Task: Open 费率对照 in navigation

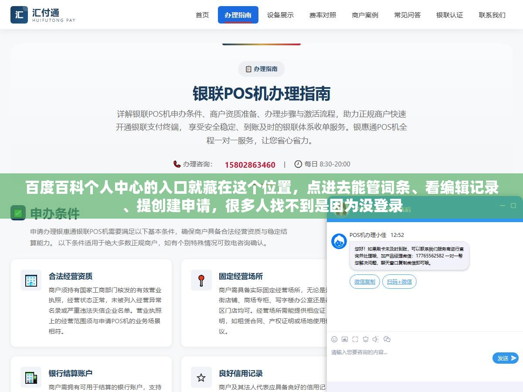Action: coord(323,15)
